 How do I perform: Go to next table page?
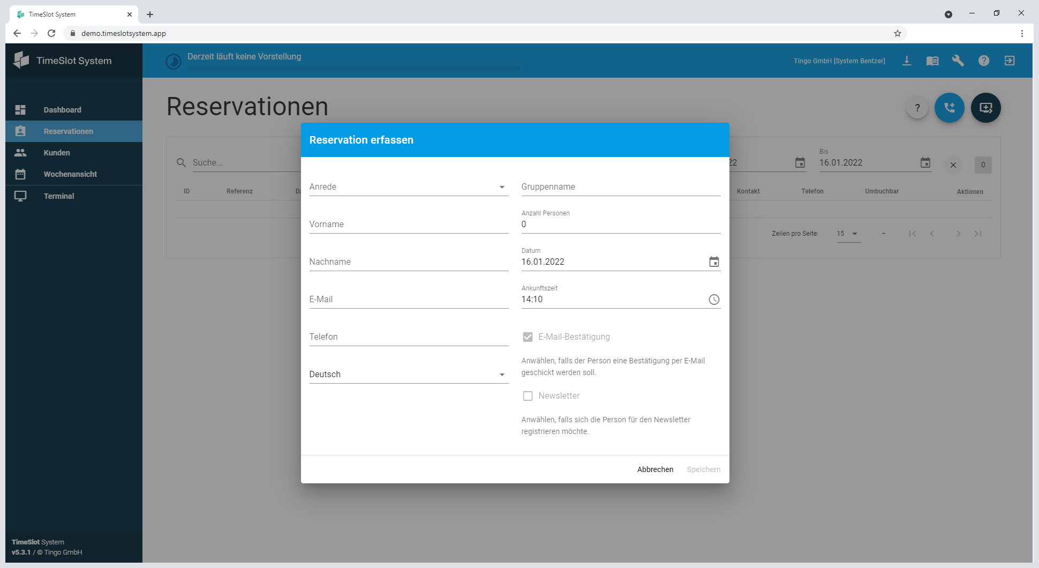(x=959, y=234)
